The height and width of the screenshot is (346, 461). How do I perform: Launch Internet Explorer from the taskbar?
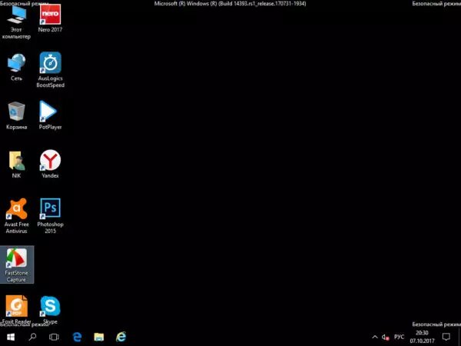point(121,337)
